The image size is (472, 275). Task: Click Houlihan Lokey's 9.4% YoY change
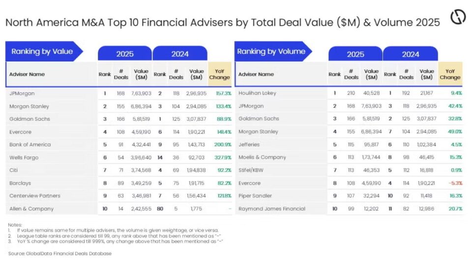pyautogui.click(x=456, y=93)
